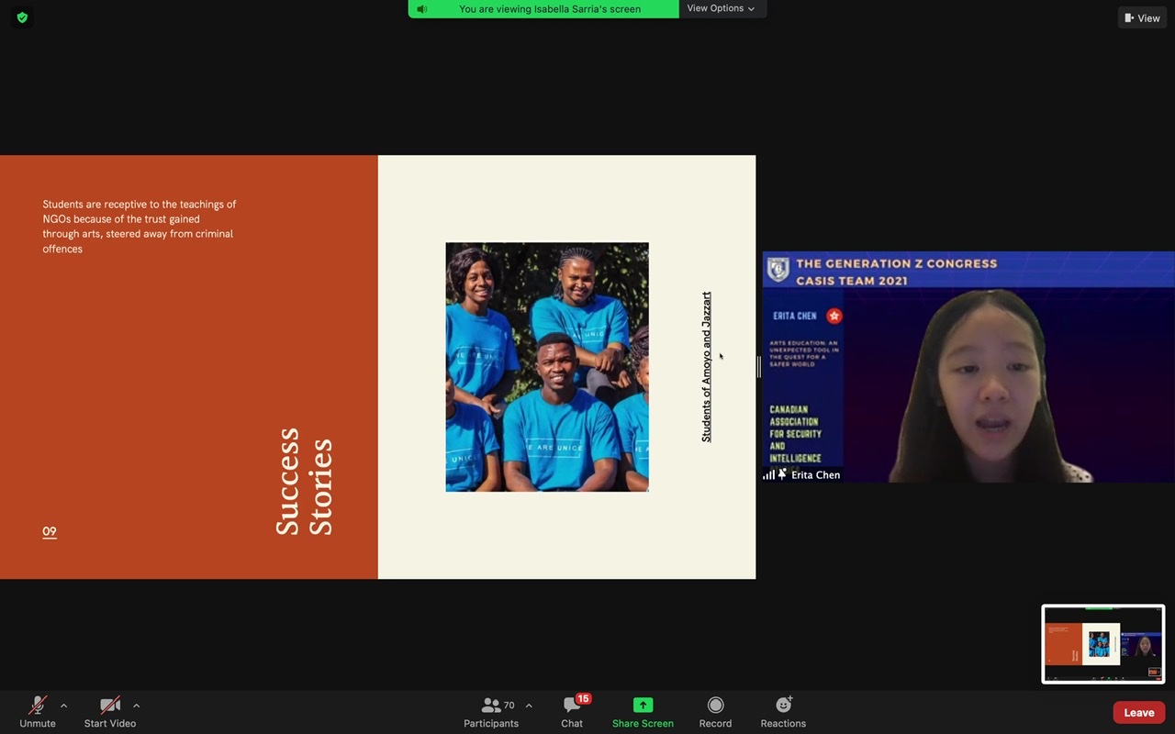The height and width of the screenshot is (734, 1175).
Task: Expand video settings arrow next to Start Video
Action: (136, 706)
